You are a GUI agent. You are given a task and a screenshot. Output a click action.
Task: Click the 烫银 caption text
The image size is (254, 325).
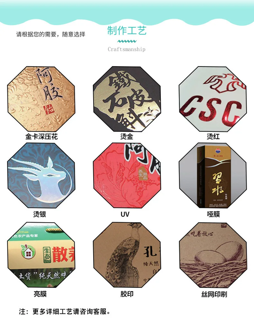tap(40, 214)
